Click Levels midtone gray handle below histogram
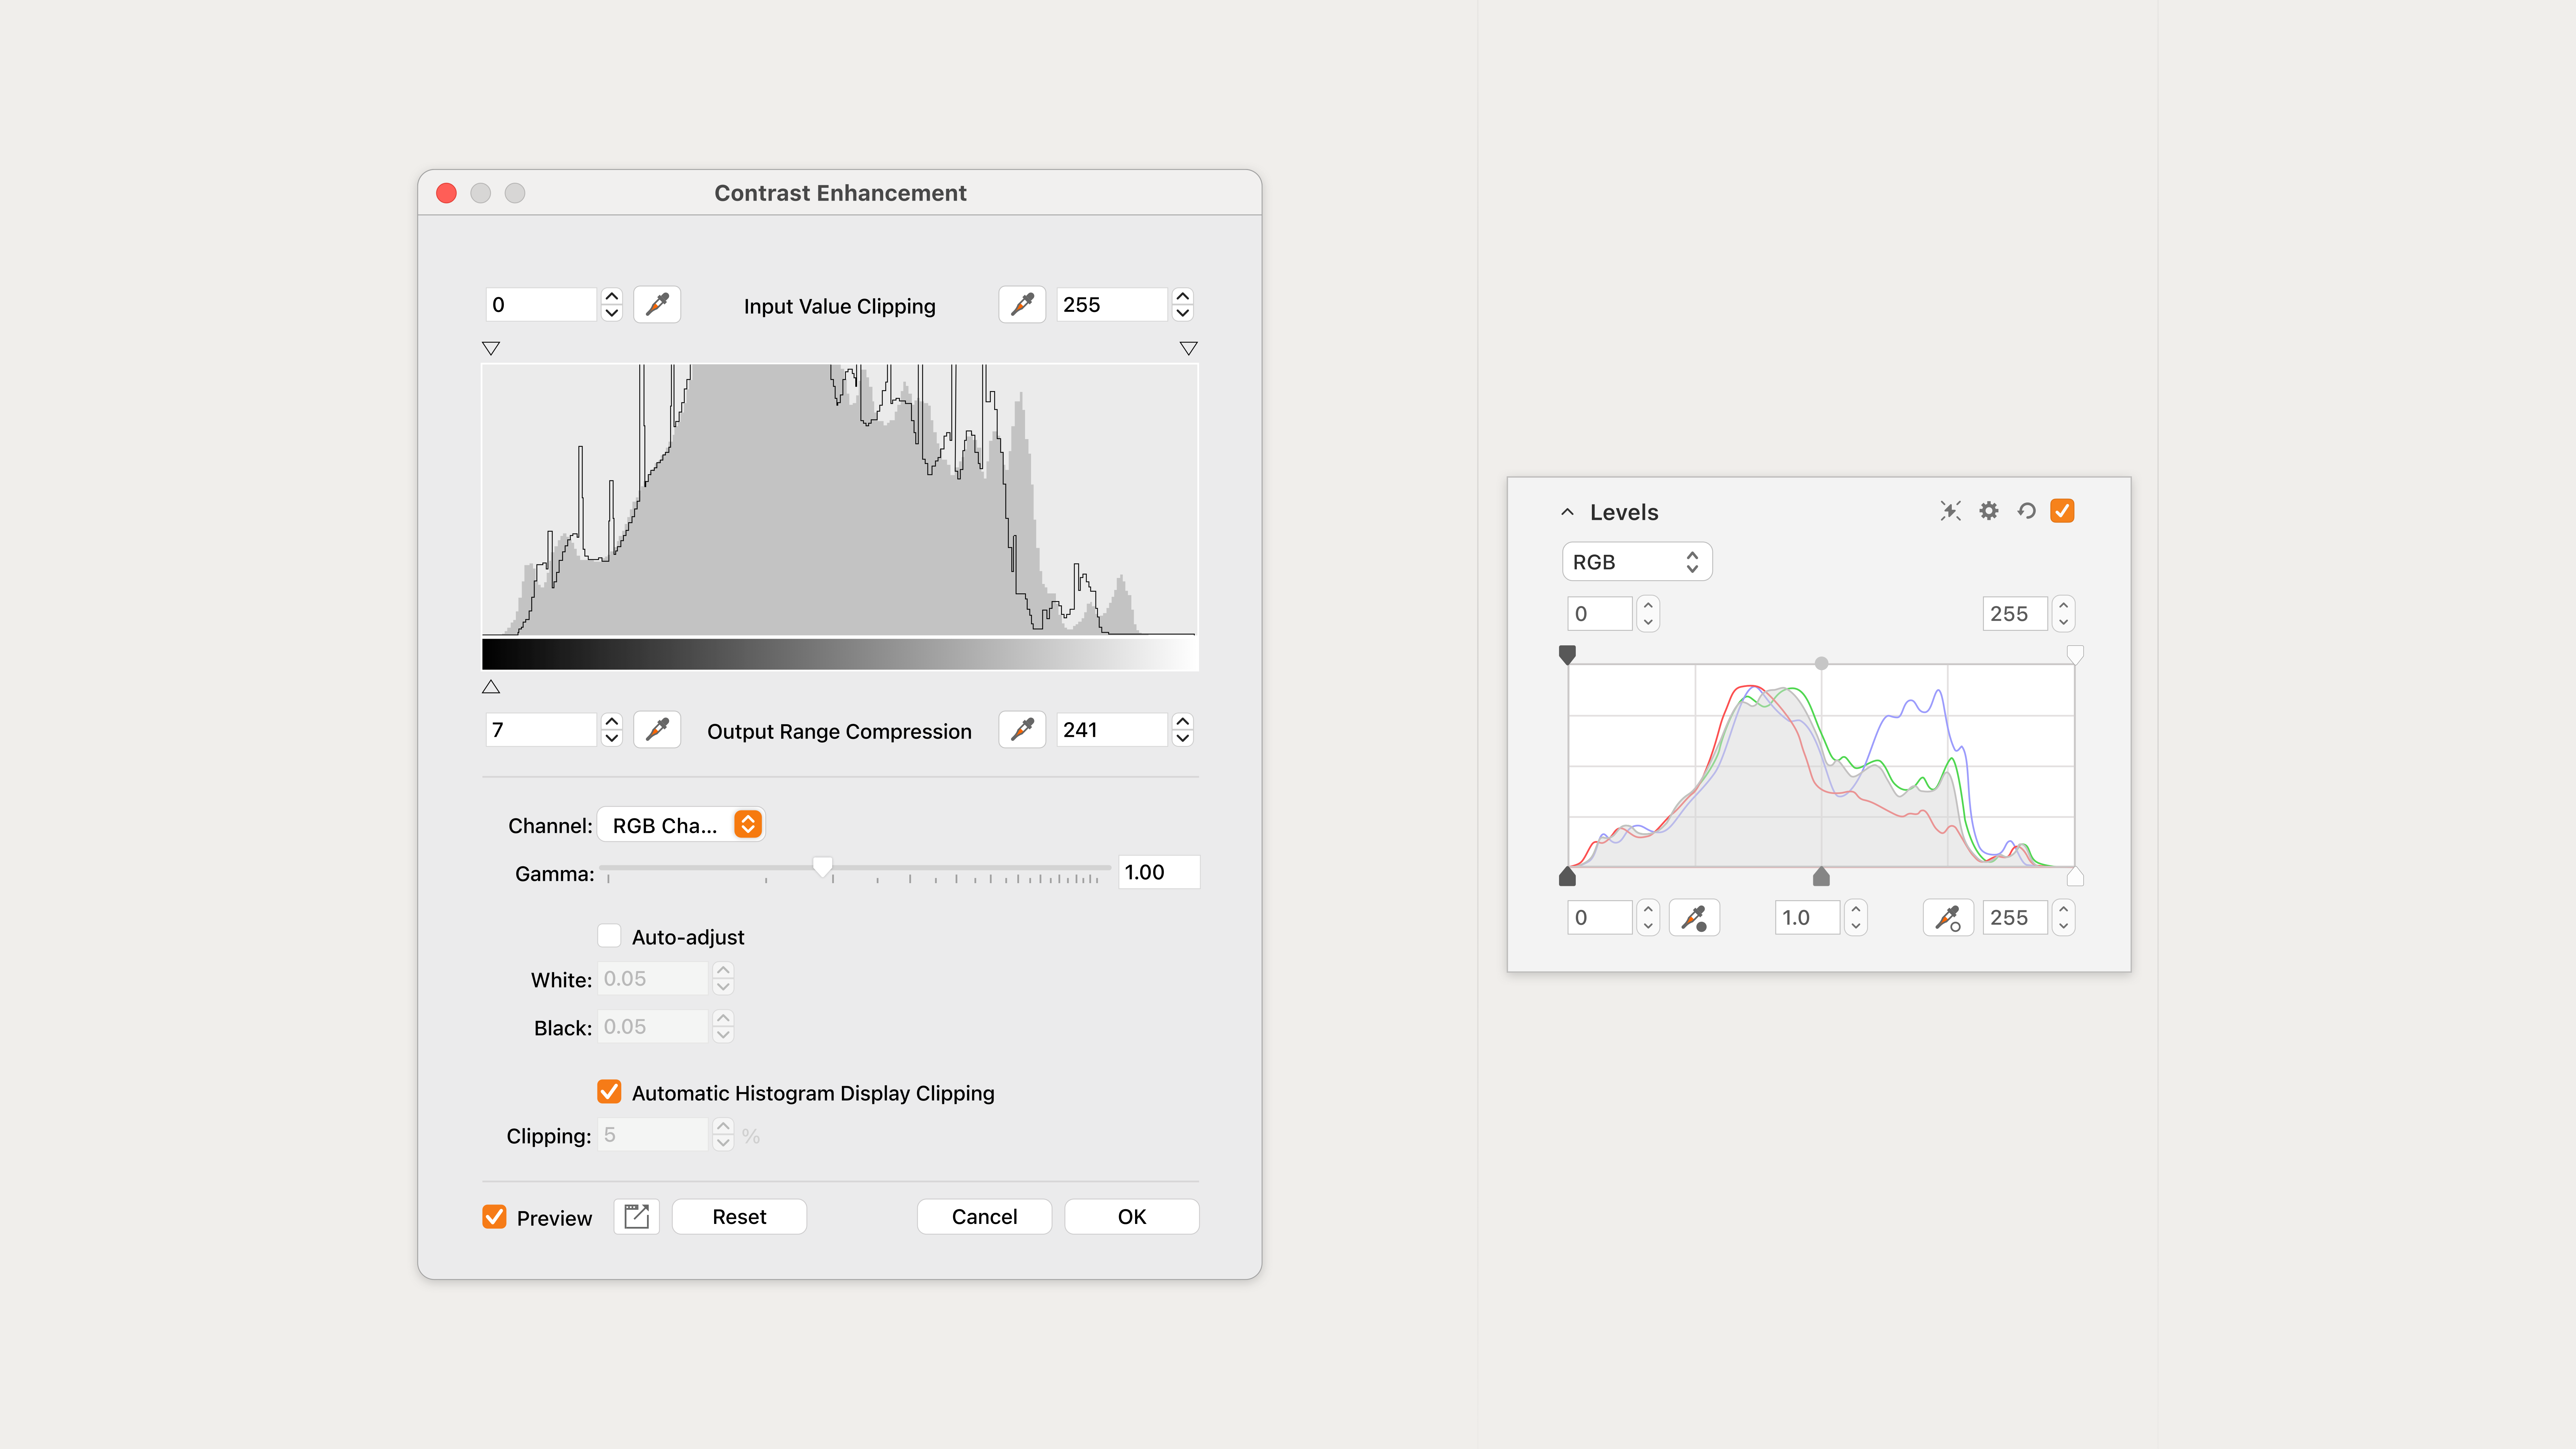Image resolution: width=2576 pixels, height=1449 pixels. [1821, 877]
